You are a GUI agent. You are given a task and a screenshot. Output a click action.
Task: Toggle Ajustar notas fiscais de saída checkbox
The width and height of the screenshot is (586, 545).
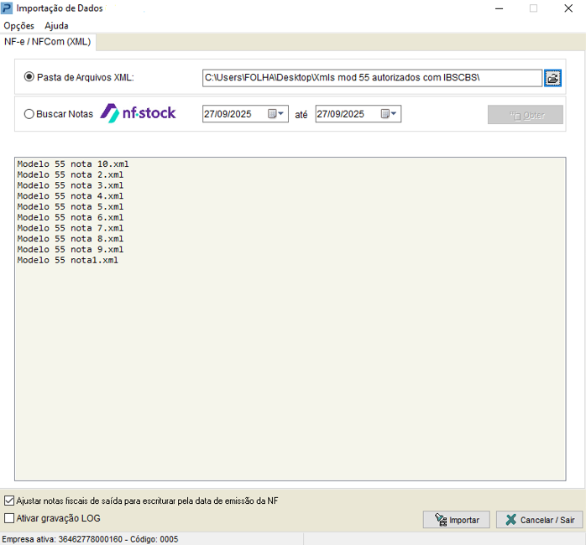click(x=9, y=501)
